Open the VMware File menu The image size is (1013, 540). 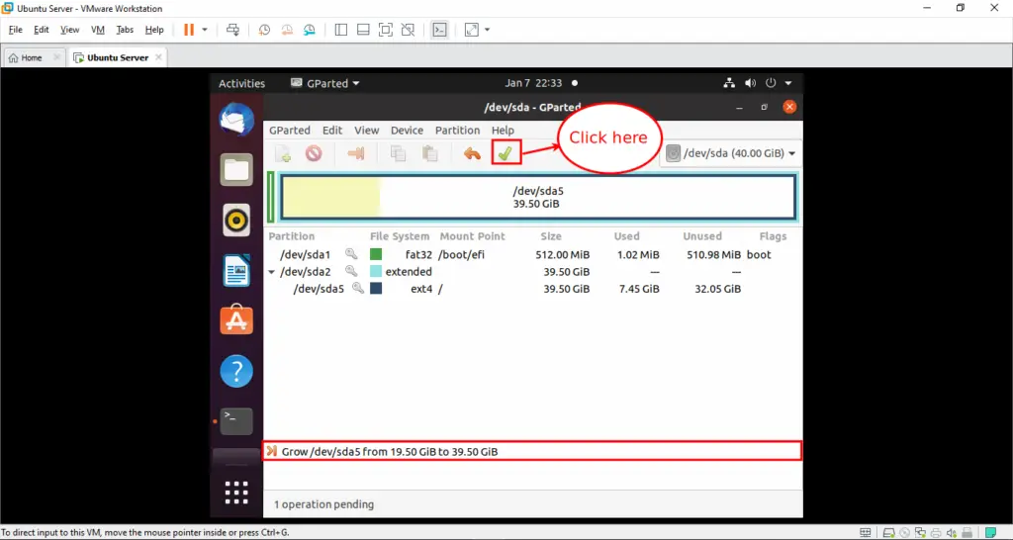(16, 30)
